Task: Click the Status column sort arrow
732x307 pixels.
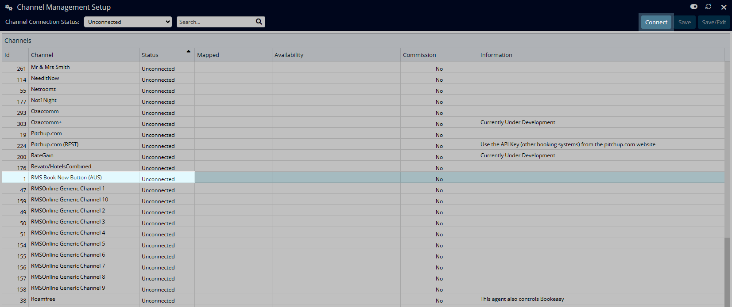Action: click(188, 52)
